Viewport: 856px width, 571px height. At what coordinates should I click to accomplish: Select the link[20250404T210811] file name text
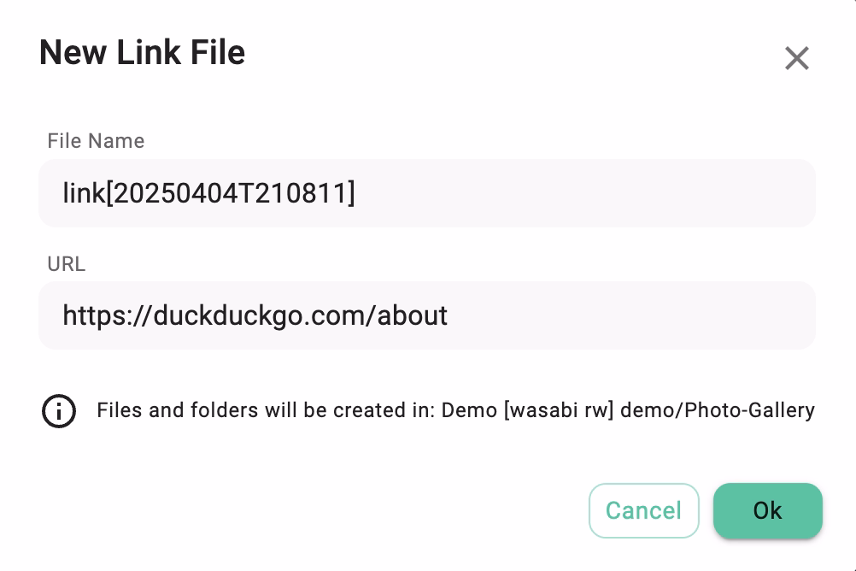point(208,192)
